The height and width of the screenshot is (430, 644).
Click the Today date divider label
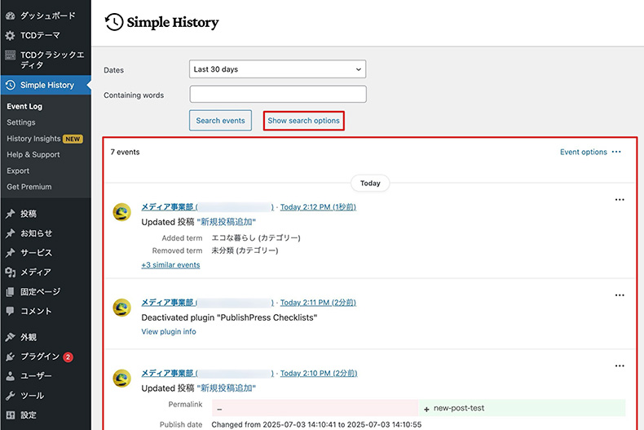[x=370, y=184]
